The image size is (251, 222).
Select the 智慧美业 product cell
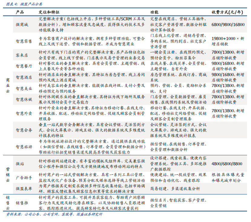(24, 89)
